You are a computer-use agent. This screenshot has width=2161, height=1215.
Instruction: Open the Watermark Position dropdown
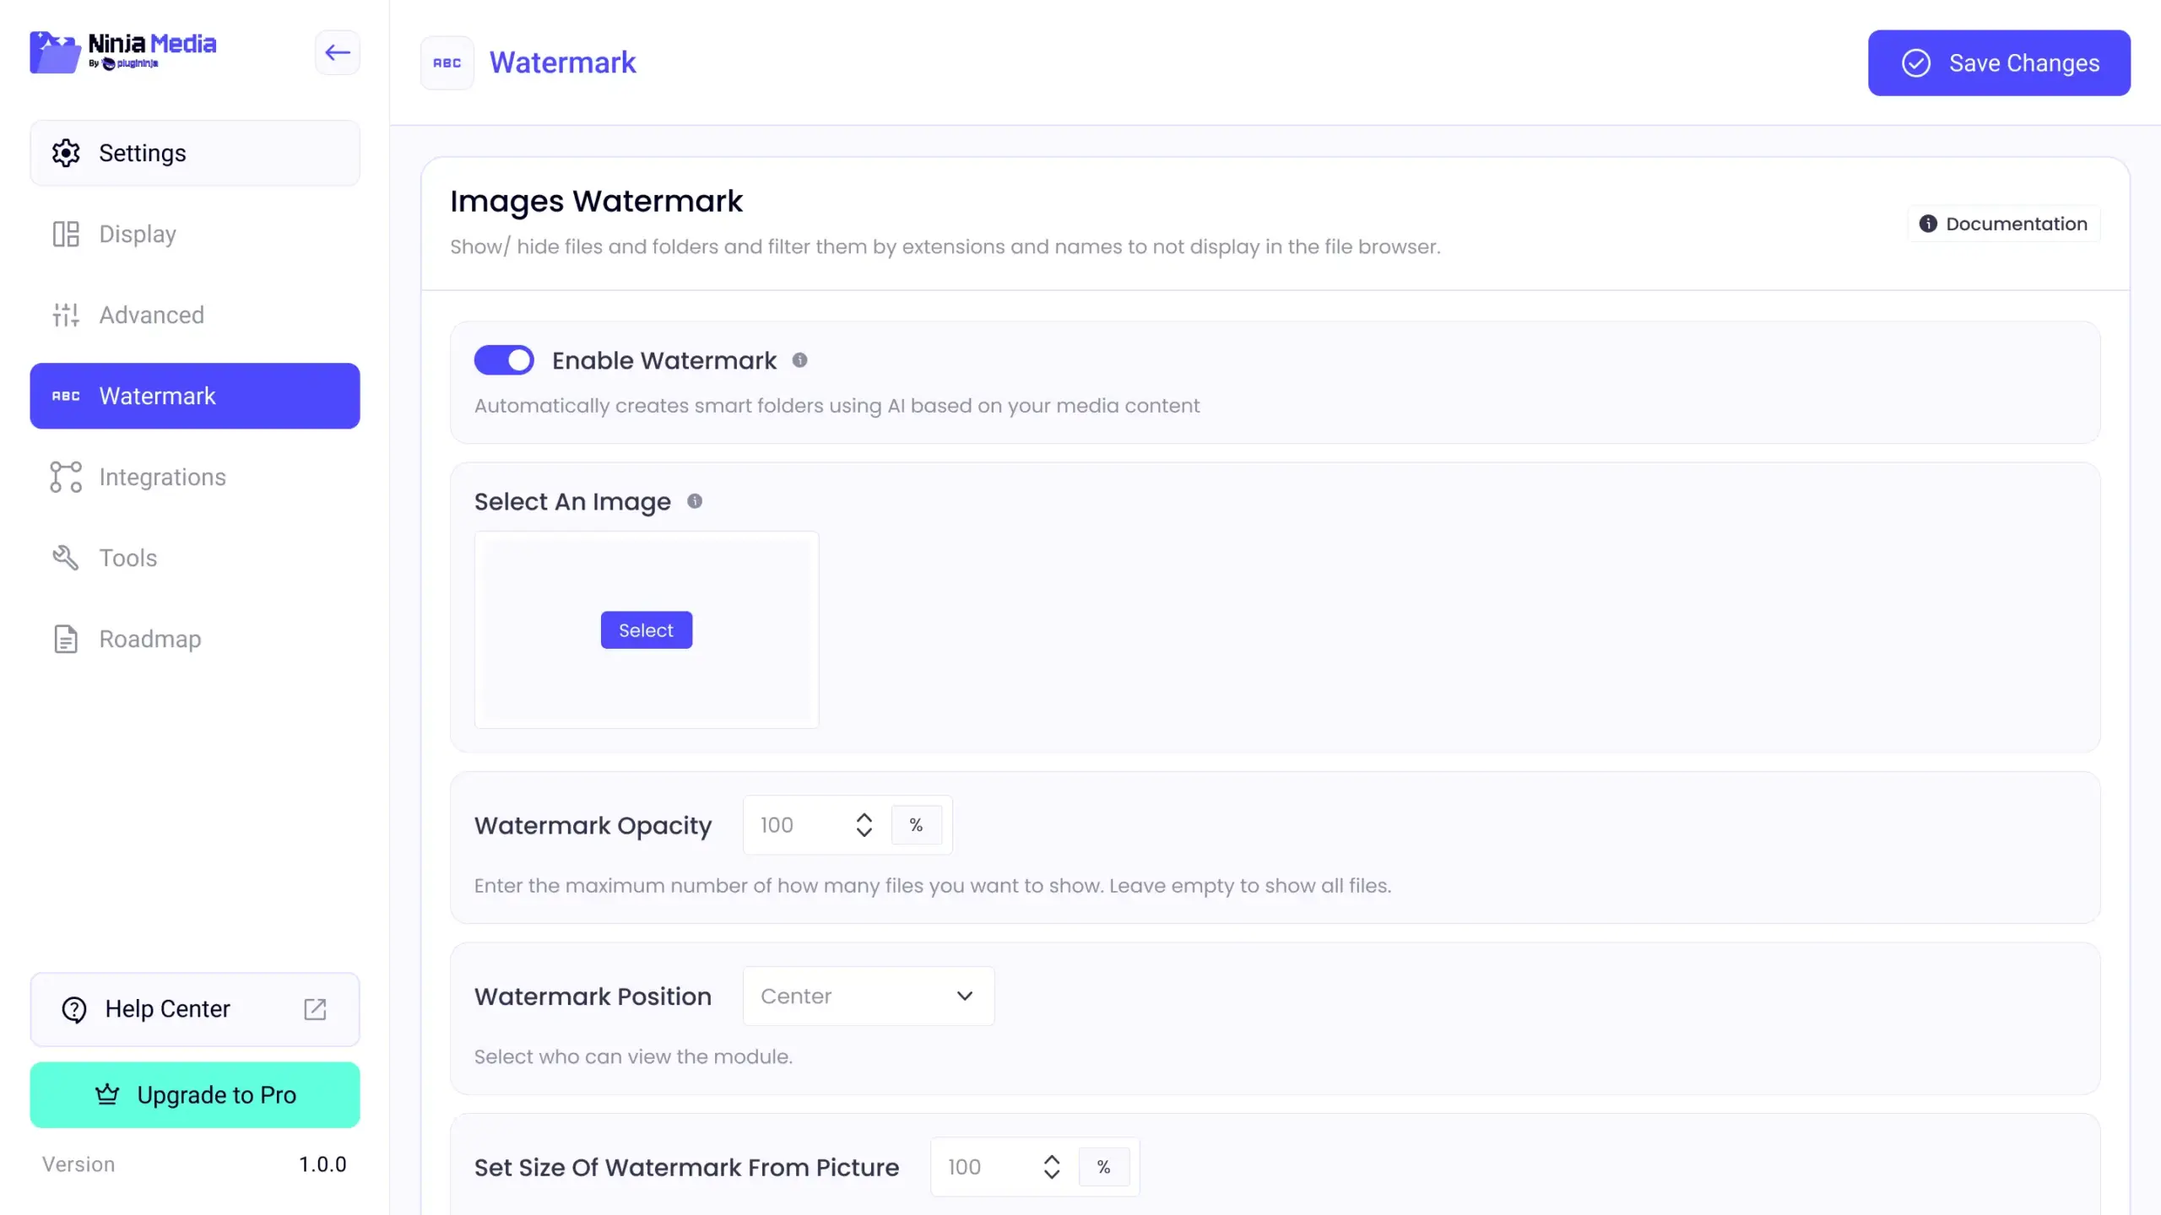pyautogui.click(x=869, y=996)
